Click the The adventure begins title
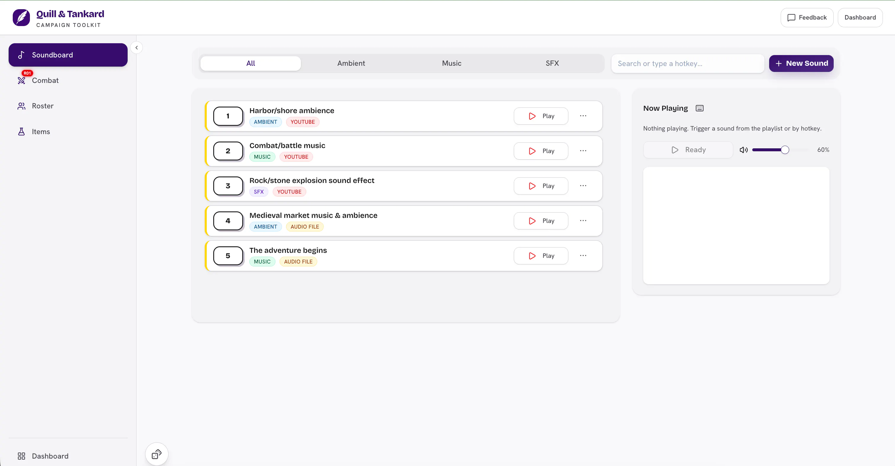 pos(288,250)
